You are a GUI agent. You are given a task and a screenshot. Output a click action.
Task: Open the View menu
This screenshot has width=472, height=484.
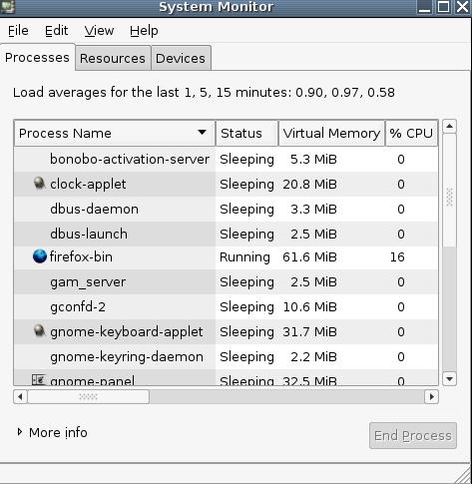99,31
